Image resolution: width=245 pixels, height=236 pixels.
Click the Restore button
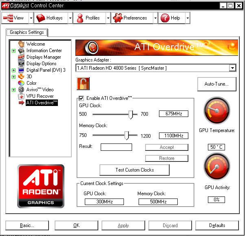click(x=167, y=158)
